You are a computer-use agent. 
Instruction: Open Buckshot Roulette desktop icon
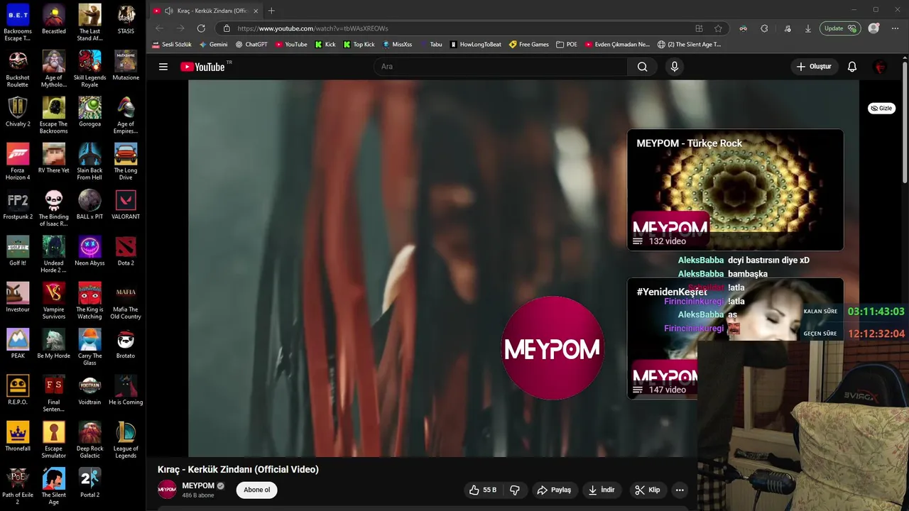(18, 69)
